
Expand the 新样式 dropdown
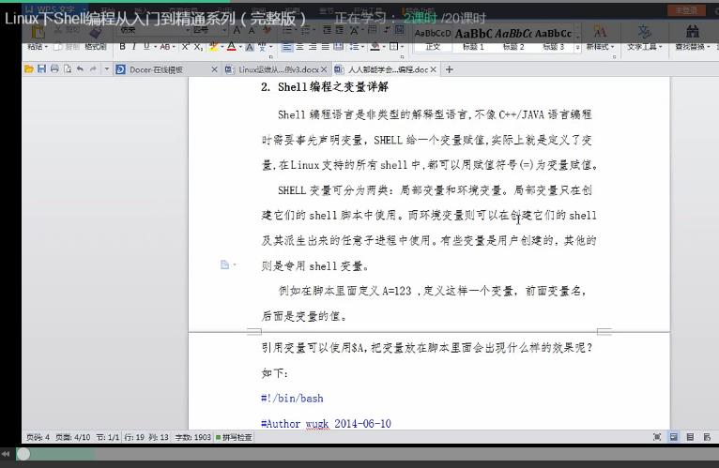(598, 46)
